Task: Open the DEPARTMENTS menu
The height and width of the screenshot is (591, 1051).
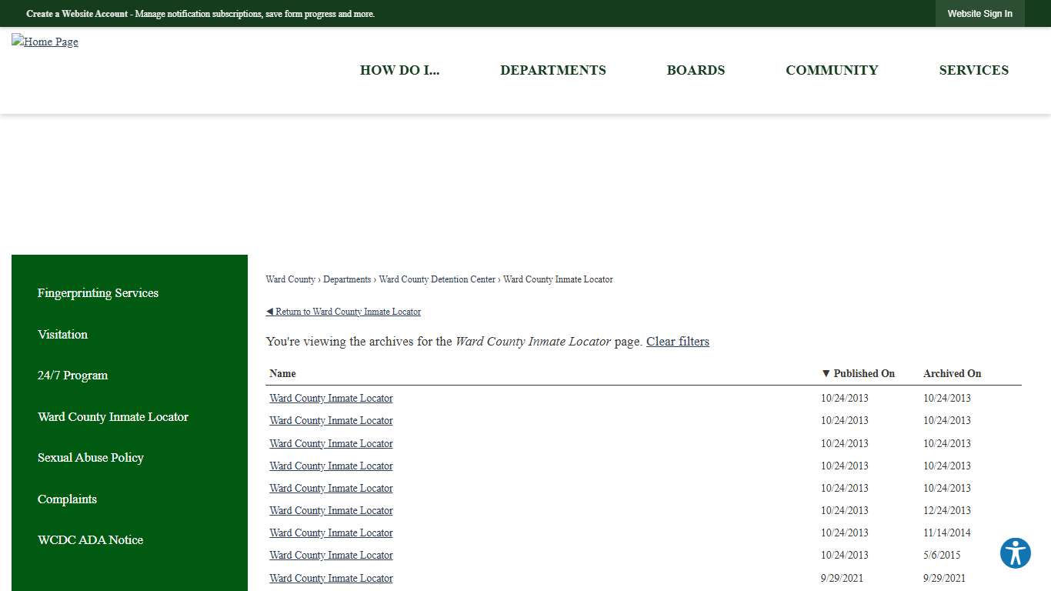Action: (x=552, y=70)
